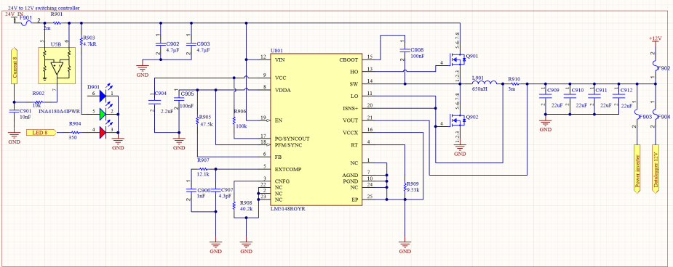Click the ISNS+ pin label
673x267 pixels.
click(x=350, y=108)
